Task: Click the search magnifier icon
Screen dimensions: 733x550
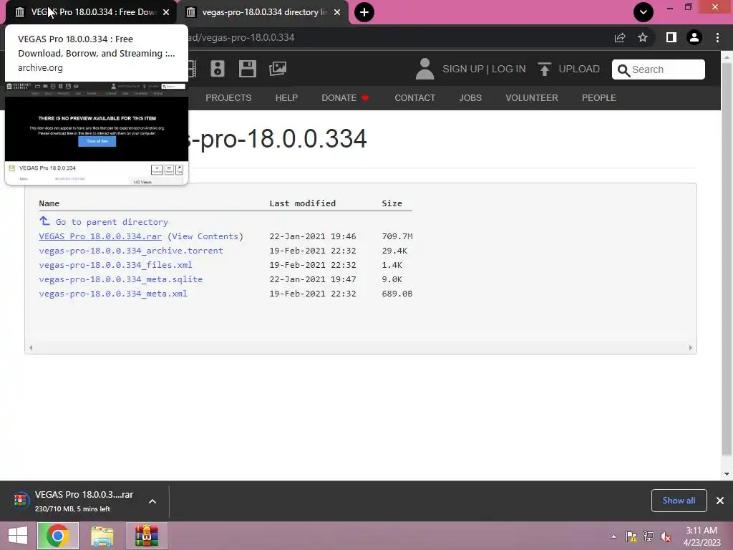Action: (x=623, y=70)
